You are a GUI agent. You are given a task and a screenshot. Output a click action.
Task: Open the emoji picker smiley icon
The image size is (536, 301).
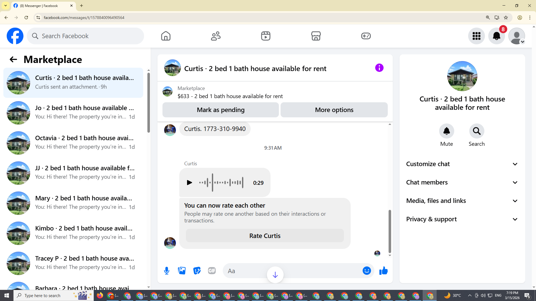[367, 271]
